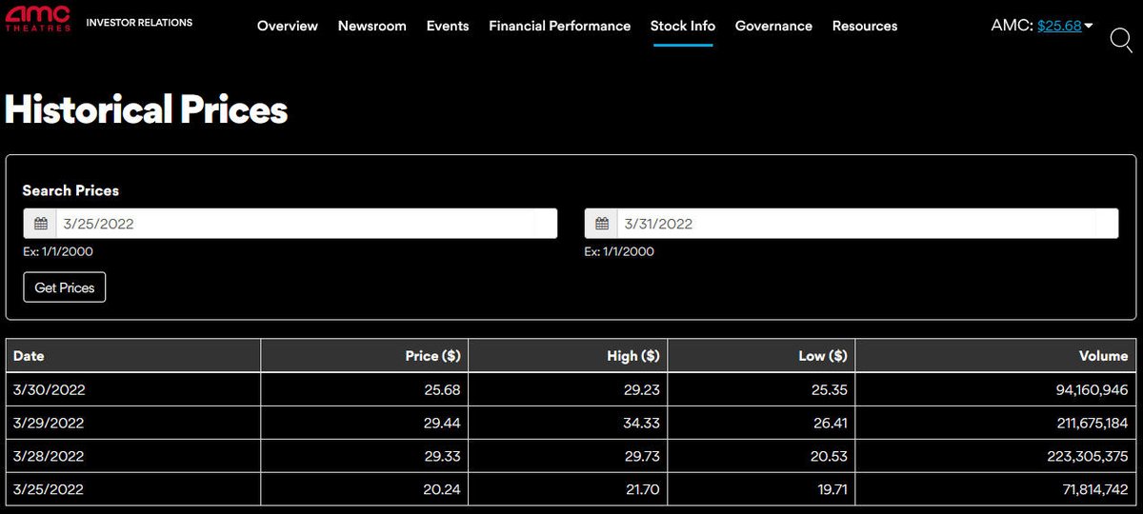Viewport: 1143px width, 514px height.
Task: Select the 3/29/2022 date cell
Action: point(133,423)
